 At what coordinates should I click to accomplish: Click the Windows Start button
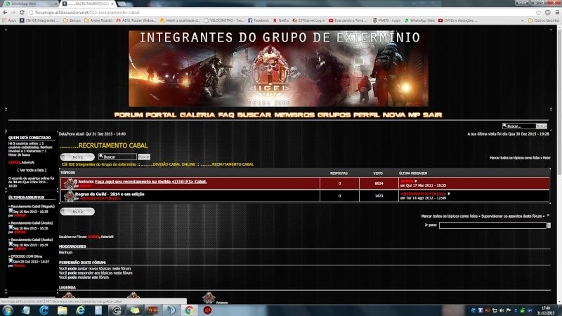pyautogui.click(x=8, y=310)
